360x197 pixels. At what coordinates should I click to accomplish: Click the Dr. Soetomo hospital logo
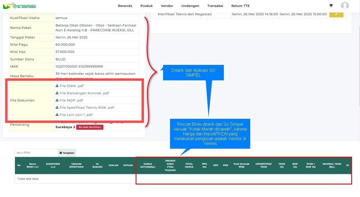19,6
